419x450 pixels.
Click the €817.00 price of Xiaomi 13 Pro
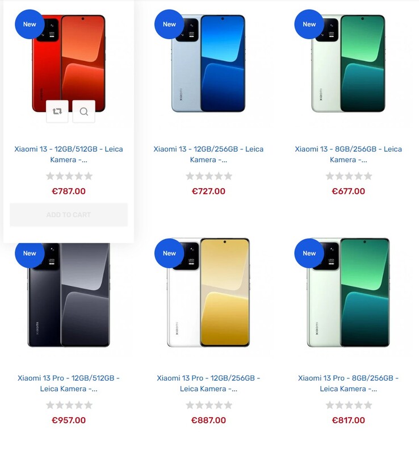coord(348,420)
